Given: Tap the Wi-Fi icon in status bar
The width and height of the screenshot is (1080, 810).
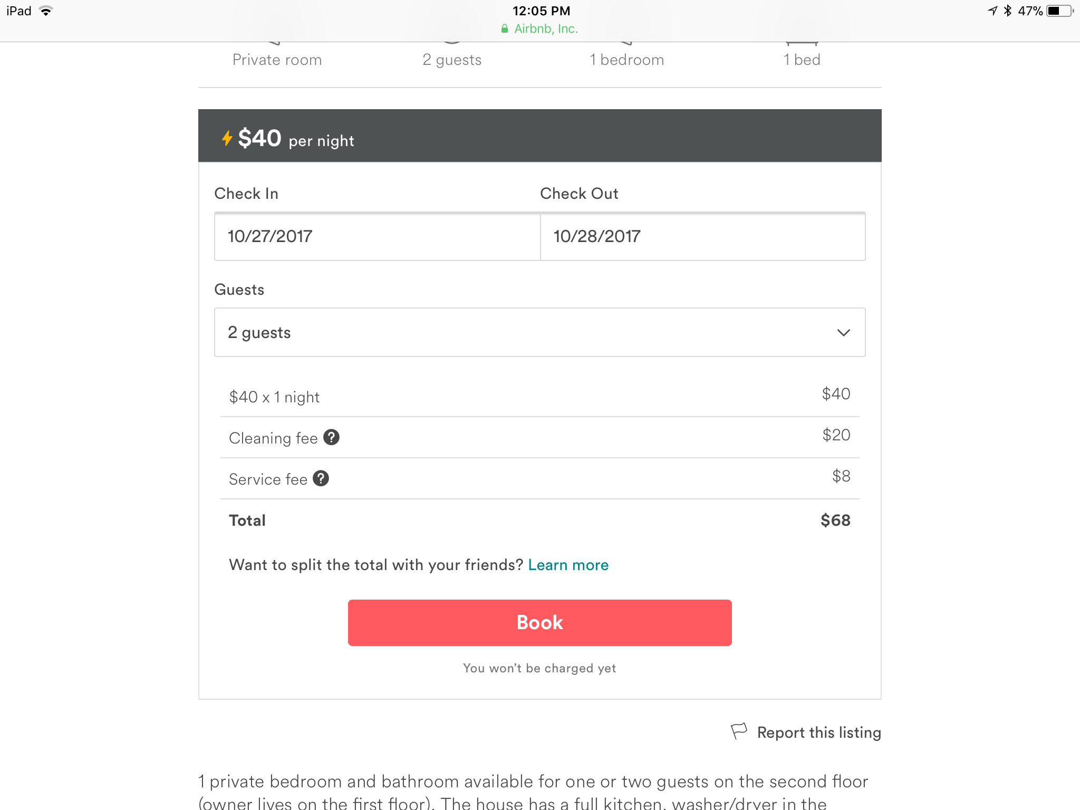Looking at the screenshot, I should click(46, 11).
